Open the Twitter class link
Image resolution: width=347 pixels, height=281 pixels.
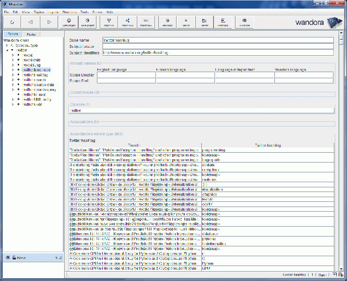(x=75, y=111)
